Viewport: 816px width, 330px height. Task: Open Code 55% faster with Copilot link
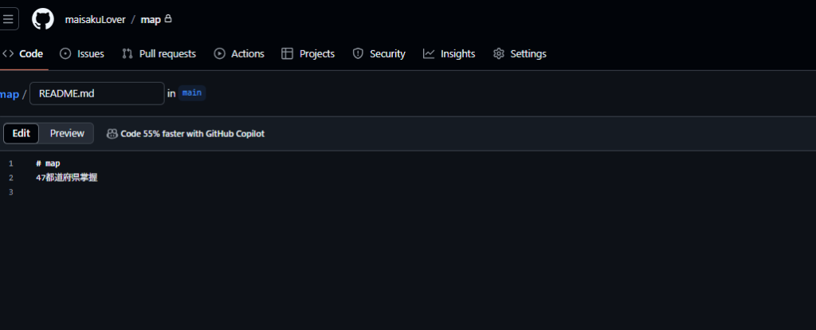pyautogui.click(x=193, y=134)
